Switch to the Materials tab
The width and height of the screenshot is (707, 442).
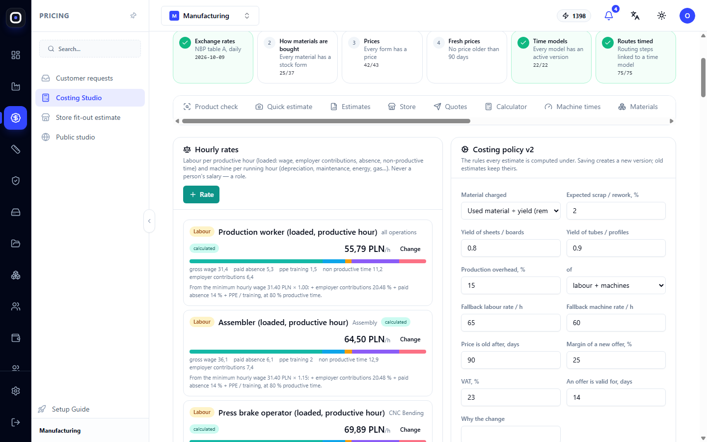[638, 107]
